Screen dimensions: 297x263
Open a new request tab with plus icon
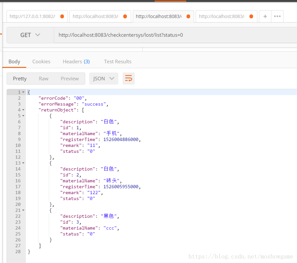265,16
